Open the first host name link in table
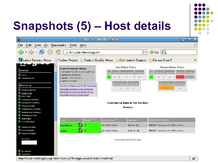 (x=66, y=125)
